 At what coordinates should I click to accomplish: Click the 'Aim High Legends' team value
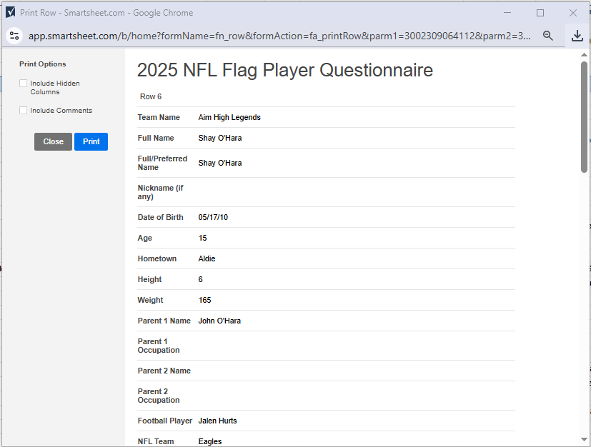pos(229,118)
